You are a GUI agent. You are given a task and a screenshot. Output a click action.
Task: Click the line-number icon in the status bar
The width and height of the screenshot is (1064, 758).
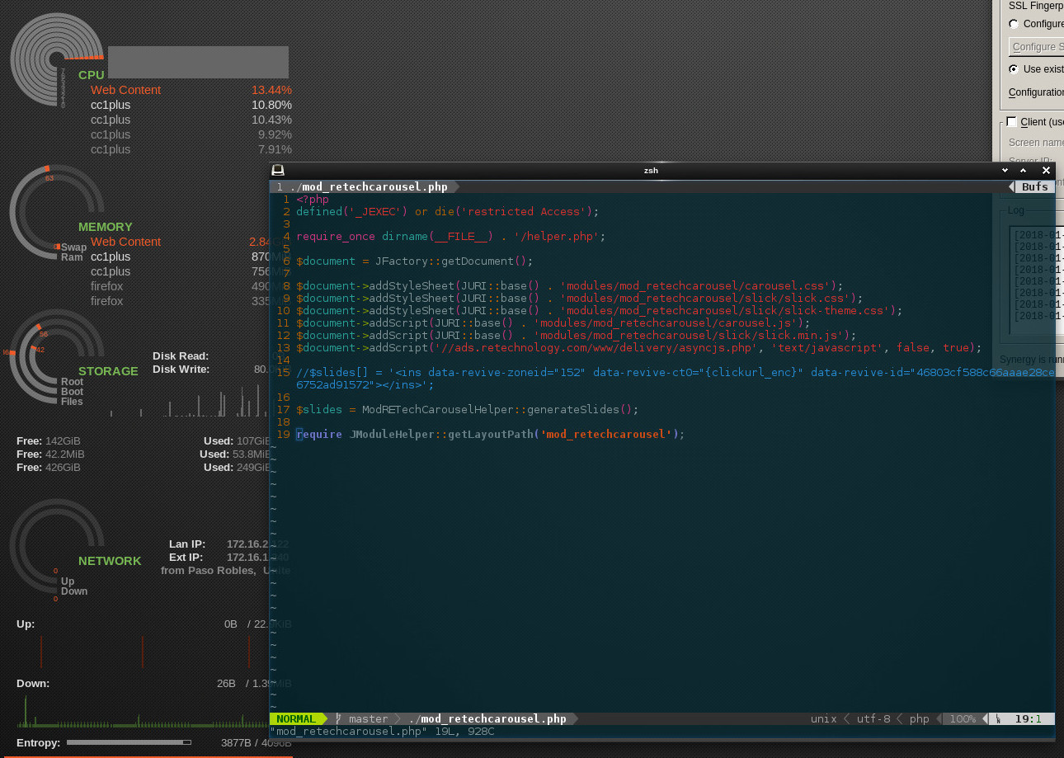coord(998,719)
